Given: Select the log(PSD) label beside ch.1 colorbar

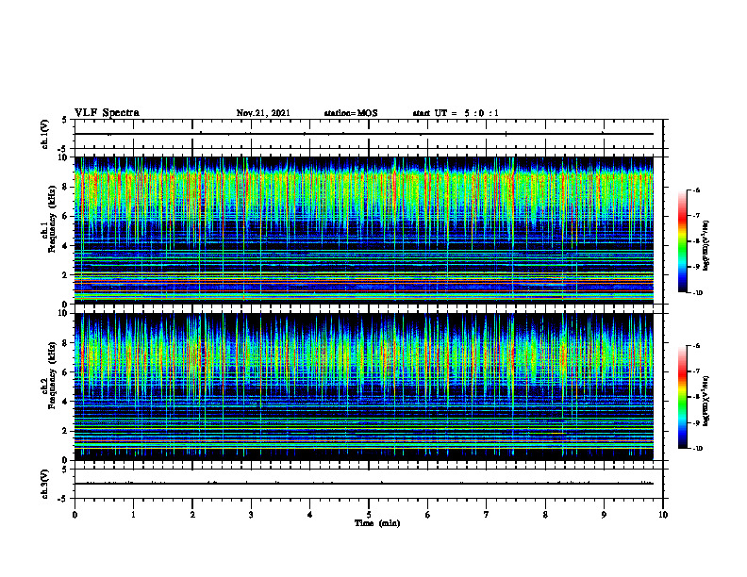Looking at the screenshot, I should click(x=706, y=246).
